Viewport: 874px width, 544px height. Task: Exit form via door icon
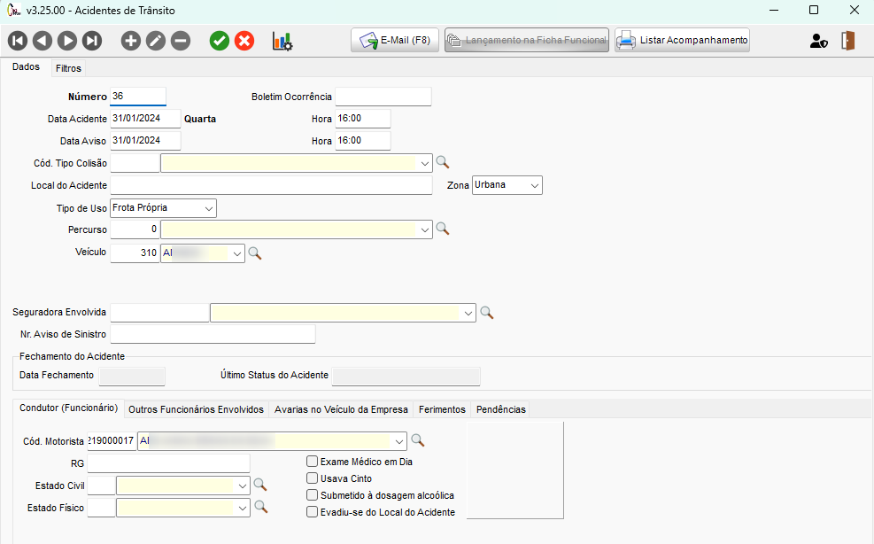[847, 41]
